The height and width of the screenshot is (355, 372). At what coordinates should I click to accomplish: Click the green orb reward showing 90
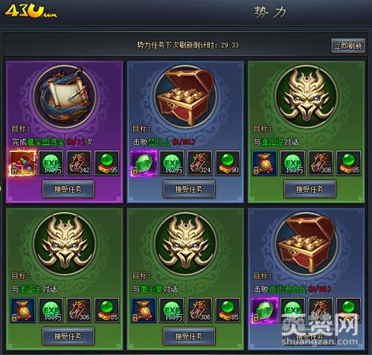228,163
